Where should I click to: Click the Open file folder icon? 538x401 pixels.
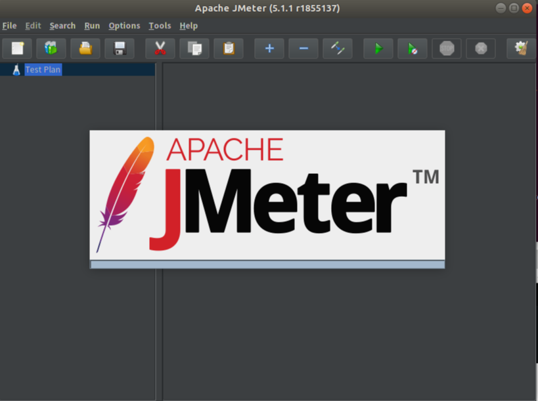point(85,49)
